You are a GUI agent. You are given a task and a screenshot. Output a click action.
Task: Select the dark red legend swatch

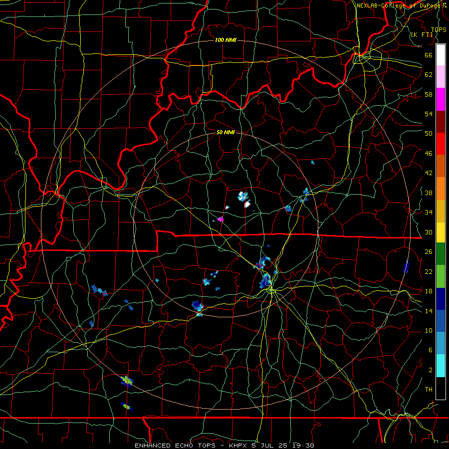[441, 121]
